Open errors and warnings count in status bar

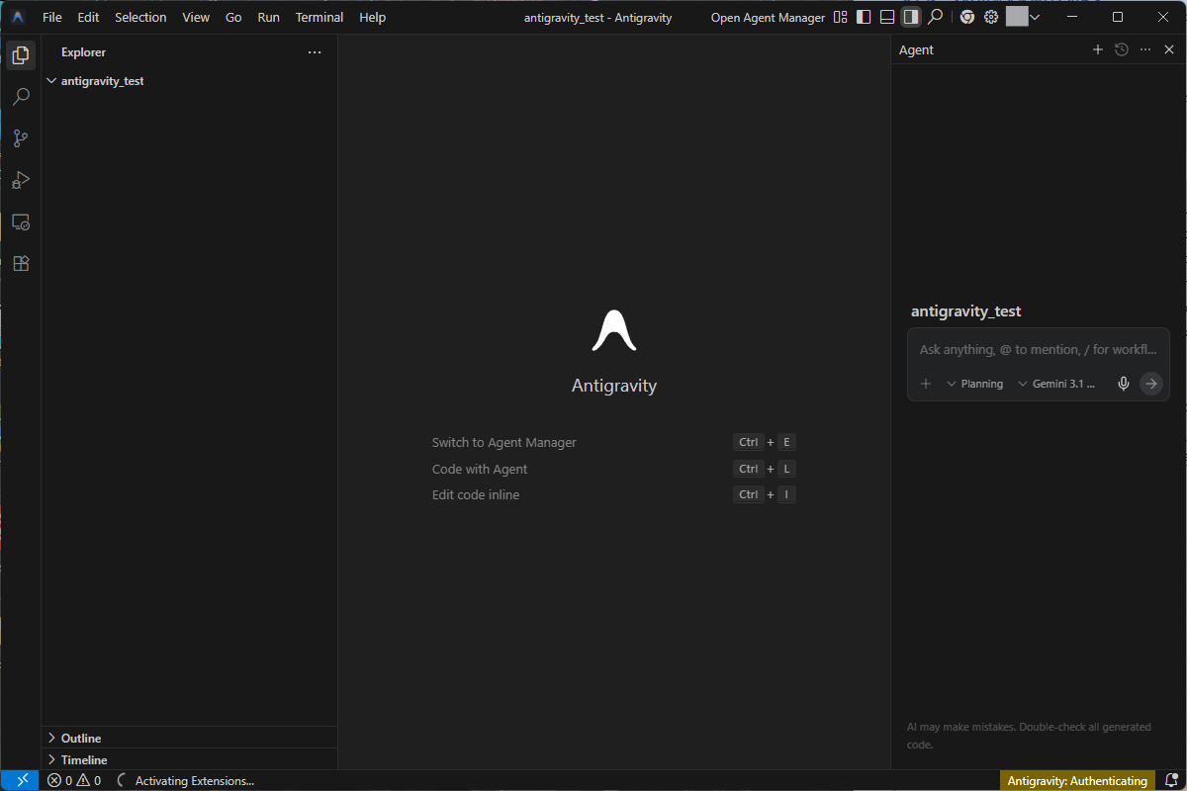[x=74, y=780]
